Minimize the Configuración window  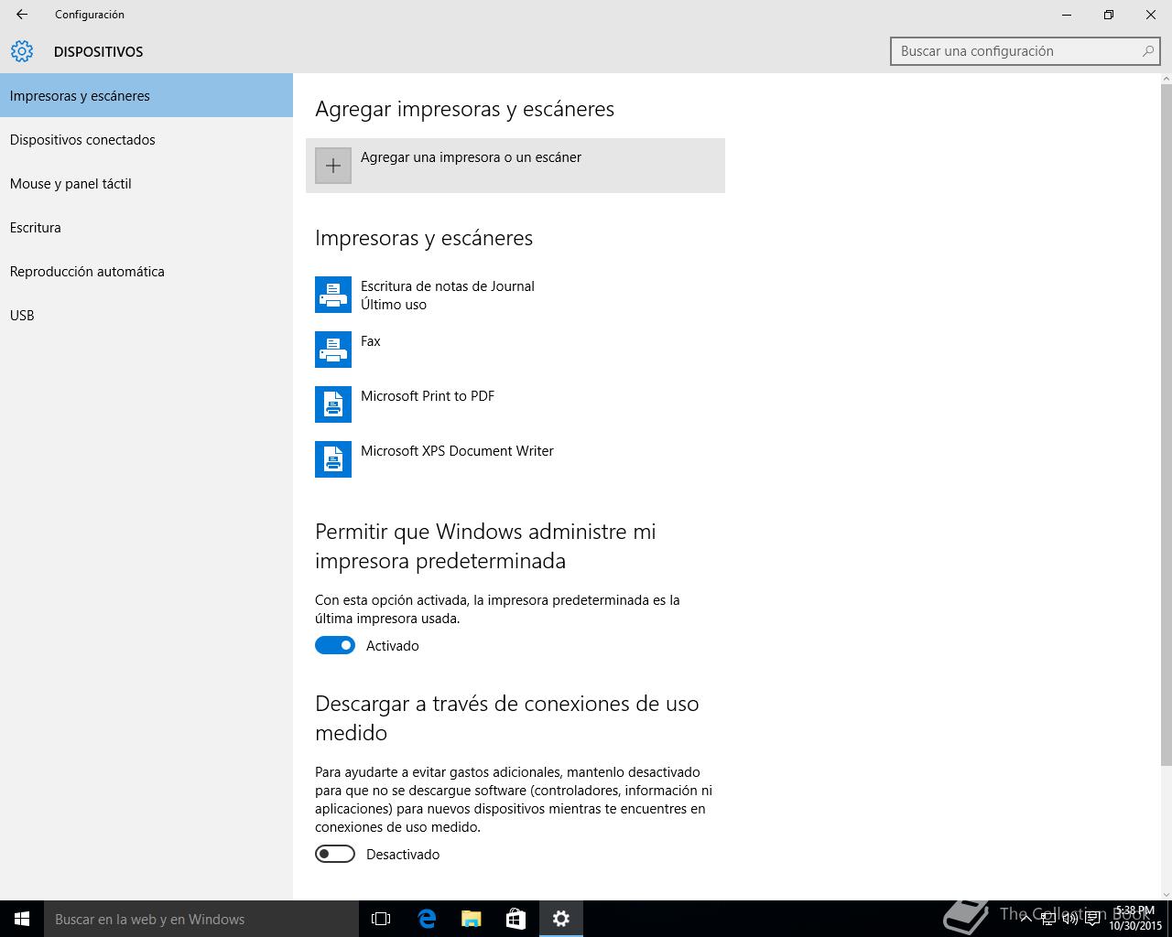(x=1067, y=15)
